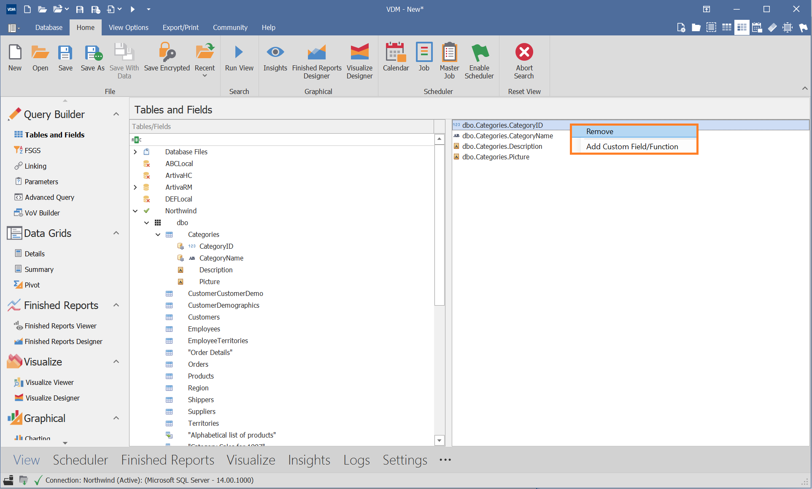Open the Community ribbon tab

pos(230,27)
